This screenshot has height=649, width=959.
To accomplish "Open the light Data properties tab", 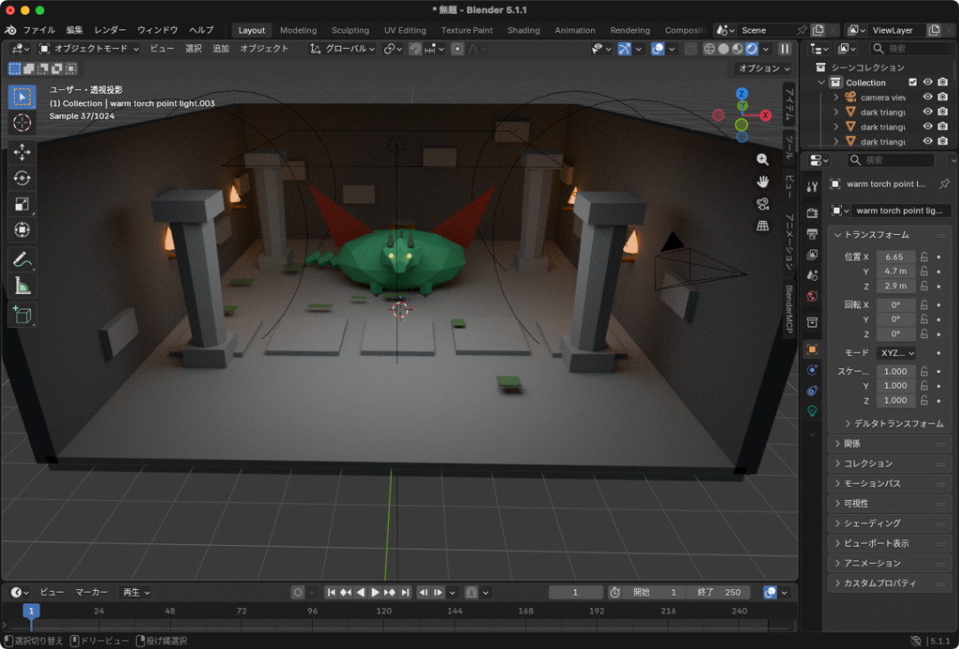I will pos(812,411).
